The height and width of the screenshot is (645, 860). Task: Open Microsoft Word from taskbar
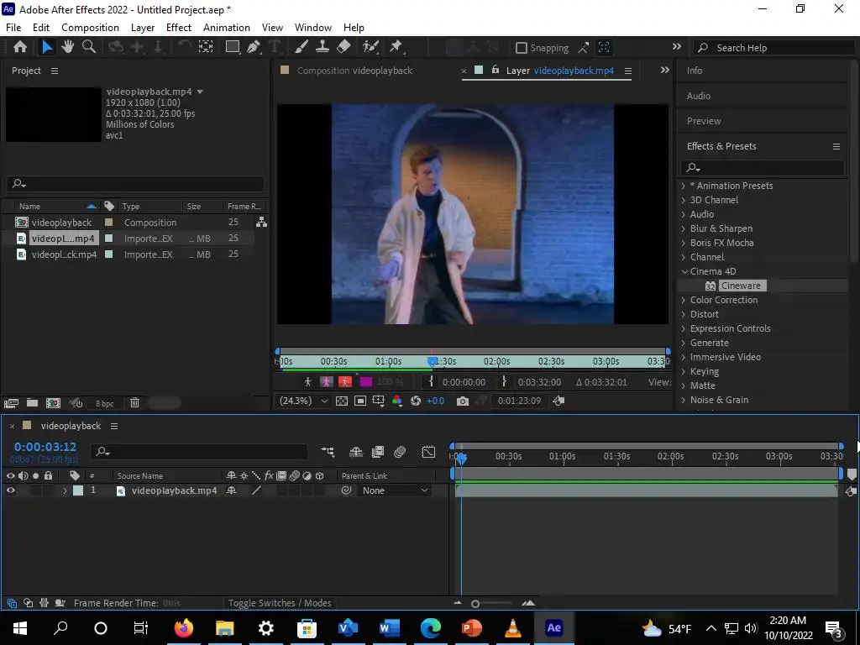390,627
